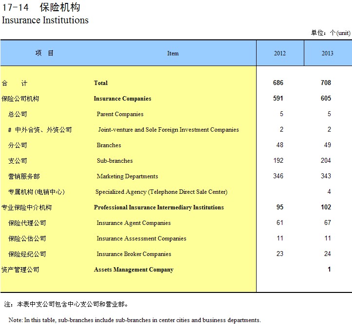Click the 2012 total value 686
The width and height of the screenshot is (352, 324).
[x=278, y=83]
